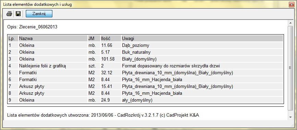This screenshot has width=297, height=130.
Task: Print the list with the printer icon
Action: point(9,14)
